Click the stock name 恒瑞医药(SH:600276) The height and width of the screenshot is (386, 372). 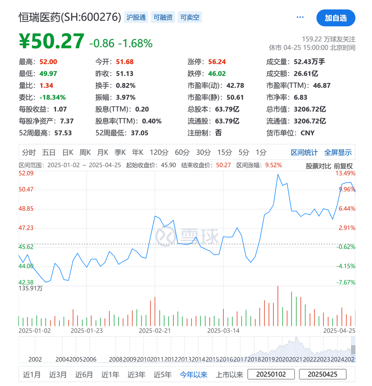(x=70, y=17)
